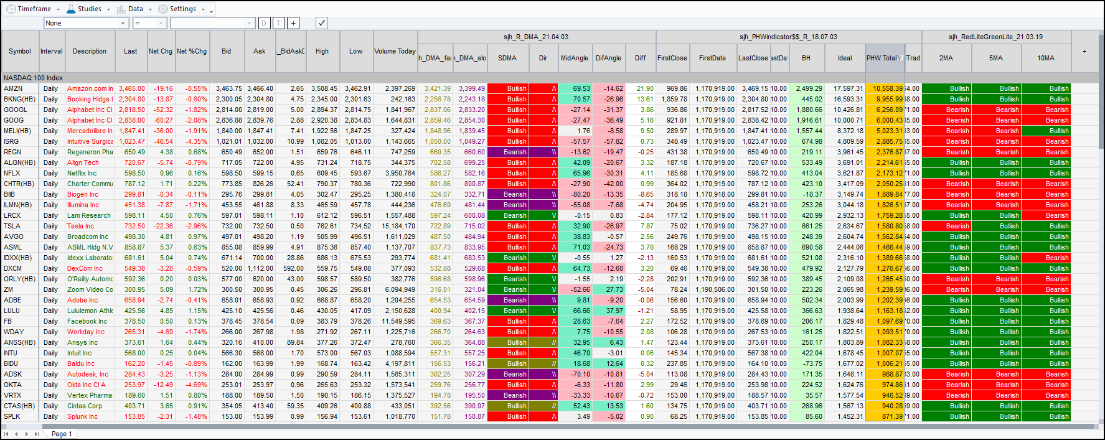Click the TSLA volume 15,184,170 cell
This screenshot has height=440, width=1105.
coord(395,226)
